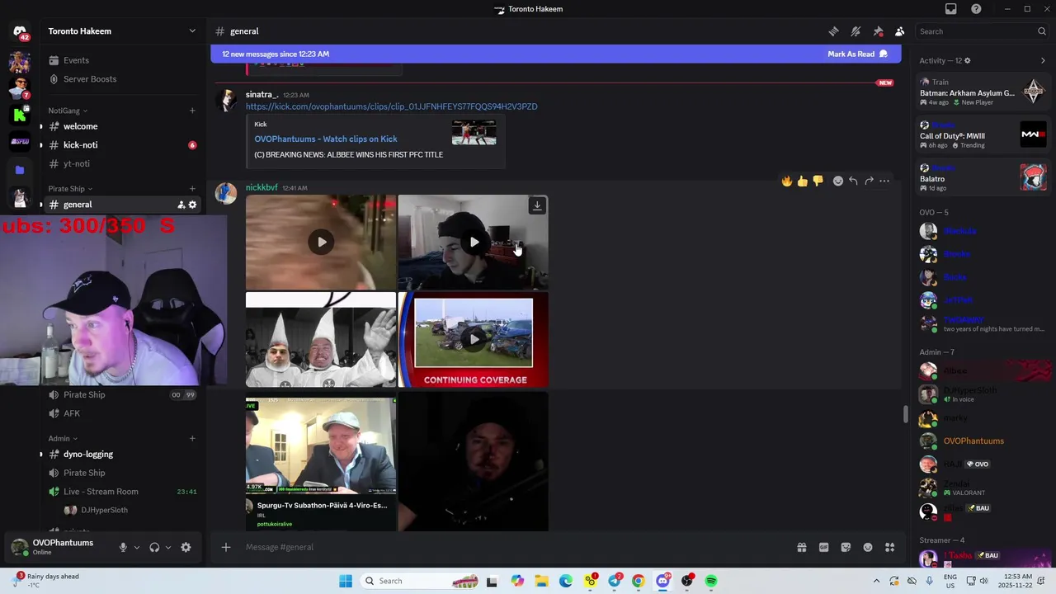Toggle deafen headphones in the user panel
Image resolution: width=1056 pixels, height=594 pixels.
point(154,547)
